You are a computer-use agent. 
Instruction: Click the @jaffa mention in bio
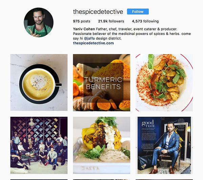pyautogui.click(x=89, y=38)
